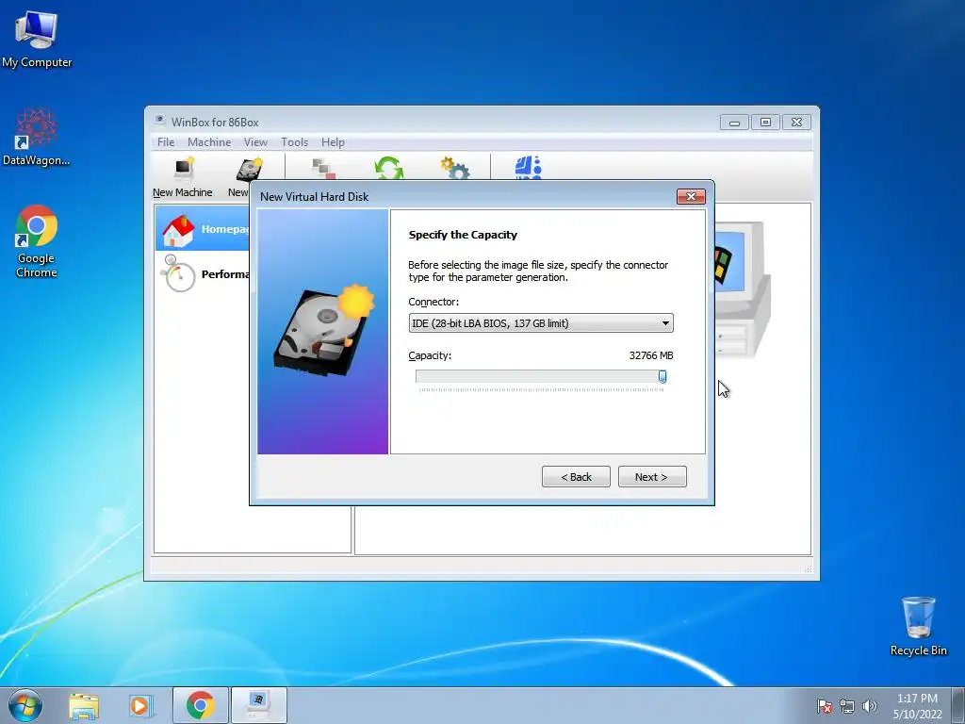The height and width of the screenshot is (724, 965).
Task: Open the Windows Start menu
Action: [x=25, y=705]
